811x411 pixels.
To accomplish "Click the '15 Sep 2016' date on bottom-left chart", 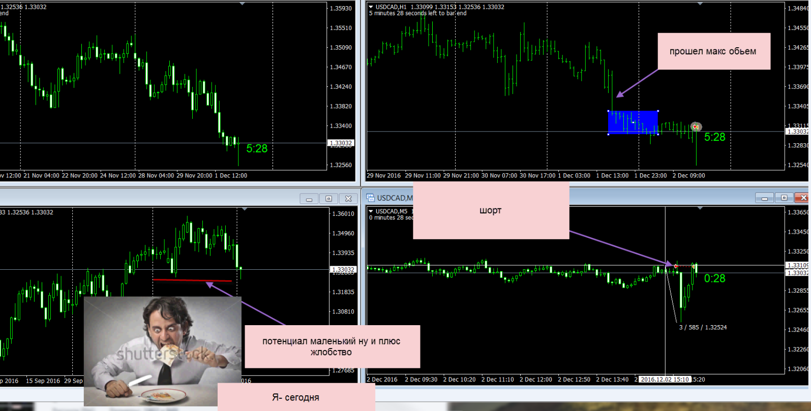I will pos(43,381).
